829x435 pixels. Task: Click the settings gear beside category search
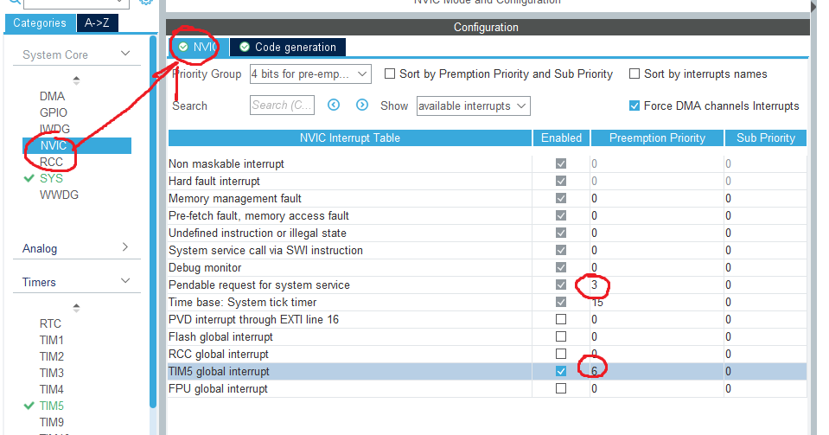146,3
